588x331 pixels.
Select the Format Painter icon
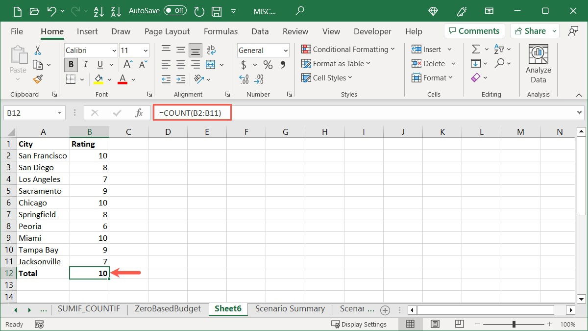(38, 79)
